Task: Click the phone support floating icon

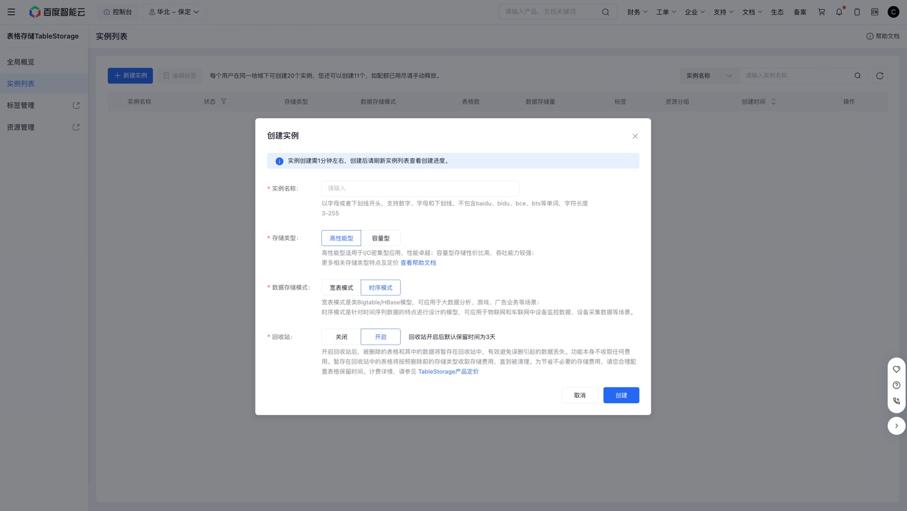Action: coord(896,401)
